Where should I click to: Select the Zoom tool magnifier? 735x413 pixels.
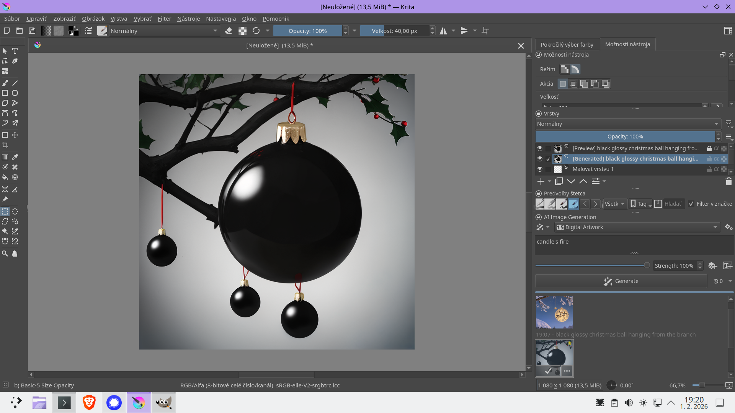(5, 254)
